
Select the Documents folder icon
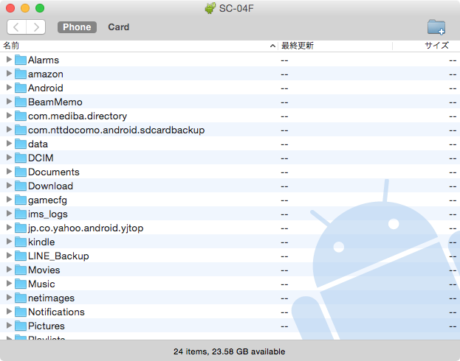pos(21,172)
